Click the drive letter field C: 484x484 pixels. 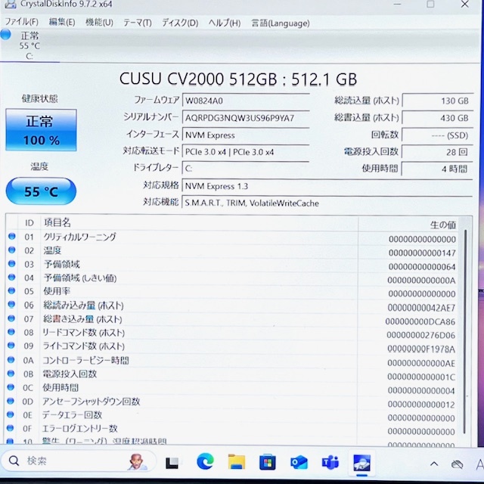[246, 169]
